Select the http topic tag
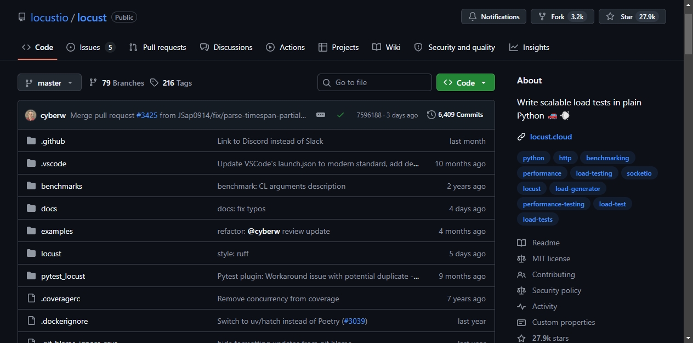Screen dimensions: 693x343 click(565, 158)
